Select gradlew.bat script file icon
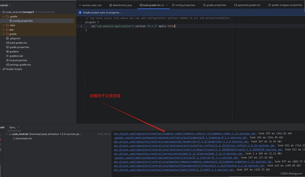Screen dimensions: 305x177 pos(7,56)
